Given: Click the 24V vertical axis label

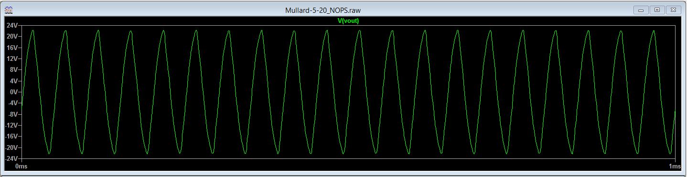Looking at the screenshot, I should click(x=12, y=25).
